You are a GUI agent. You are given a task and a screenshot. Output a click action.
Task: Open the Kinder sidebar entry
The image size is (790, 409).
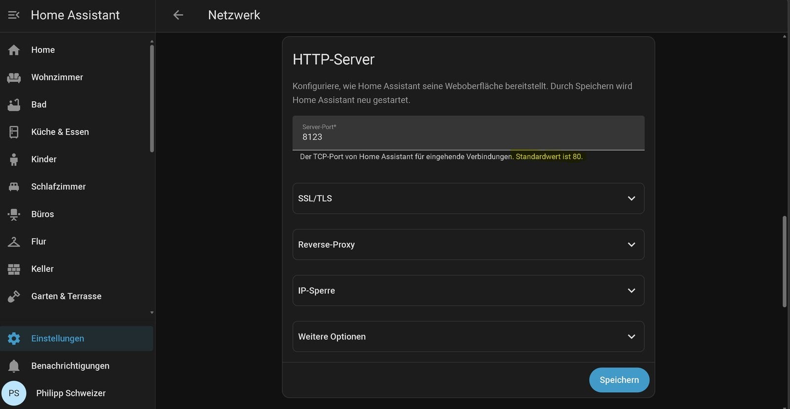pyautogui.click(x=77, y=159)
